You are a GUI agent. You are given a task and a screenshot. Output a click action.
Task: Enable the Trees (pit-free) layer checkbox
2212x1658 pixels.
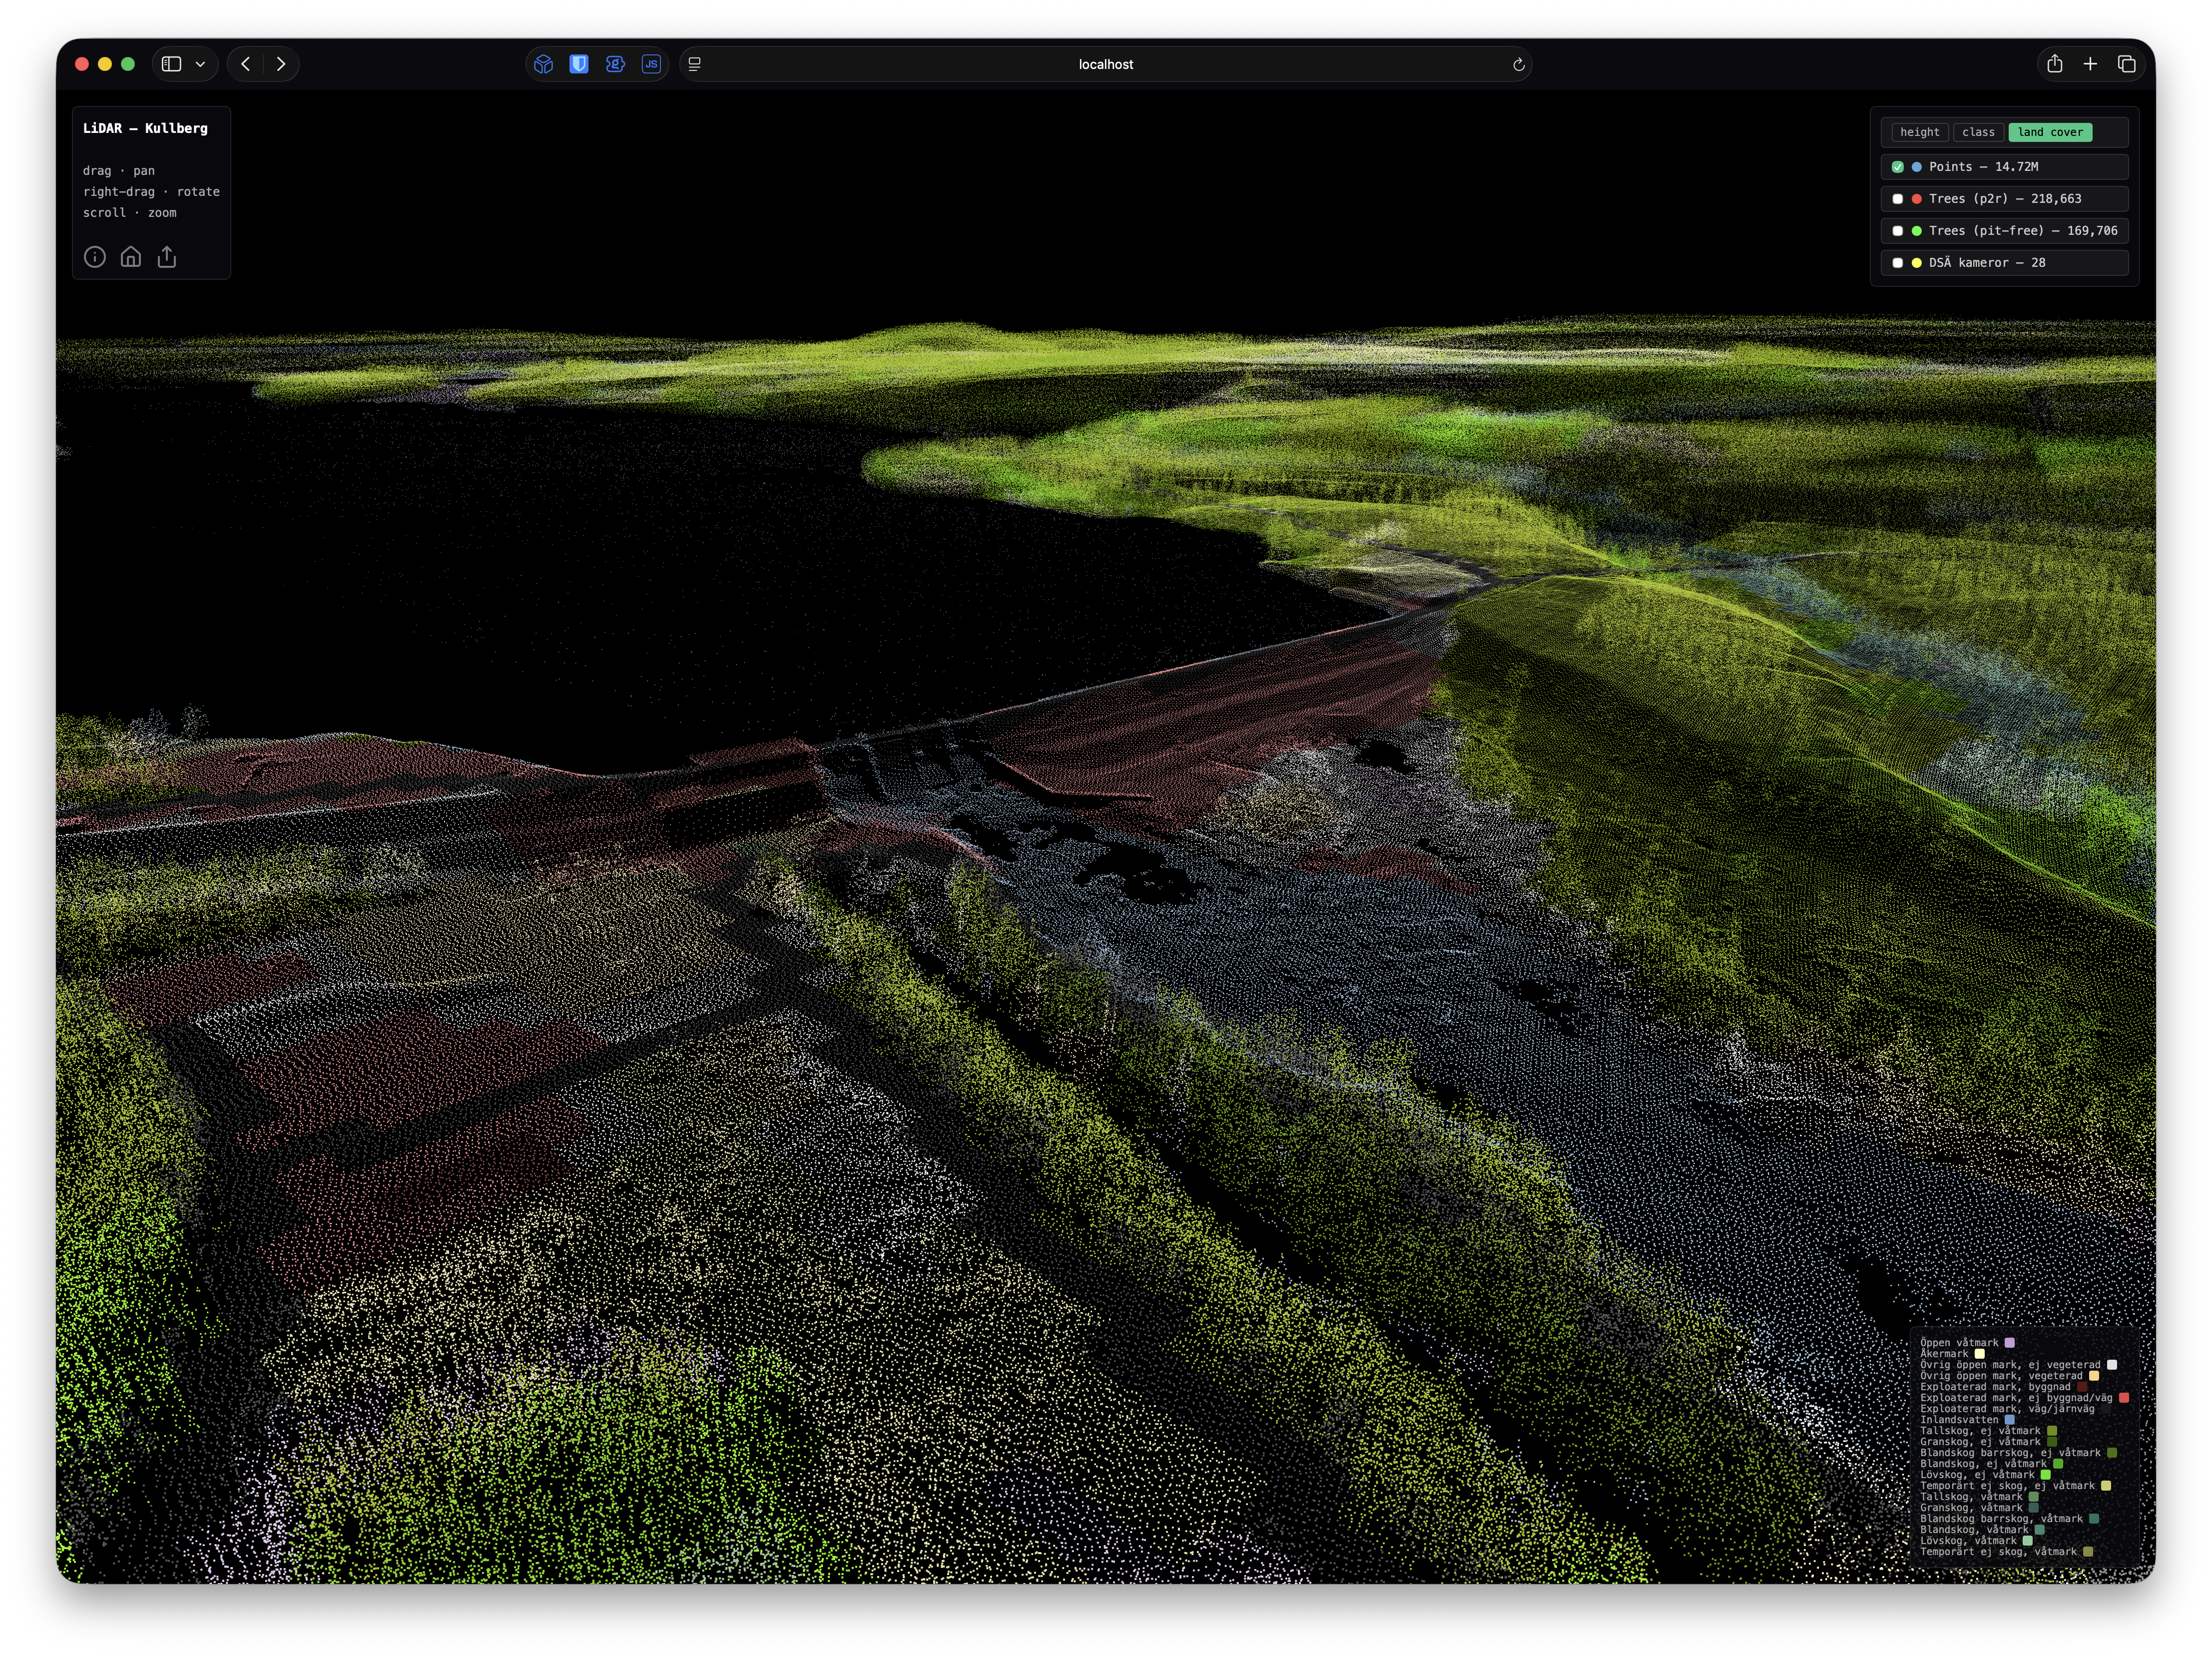pos(1897,231)
